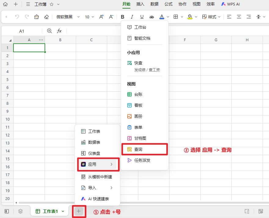Open the fill color highlight swatch
269x218 pixels.
(x=190, y=17)
